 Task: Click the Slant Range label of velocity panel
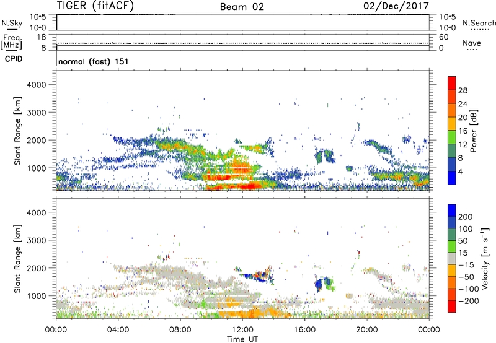point(17,258)
